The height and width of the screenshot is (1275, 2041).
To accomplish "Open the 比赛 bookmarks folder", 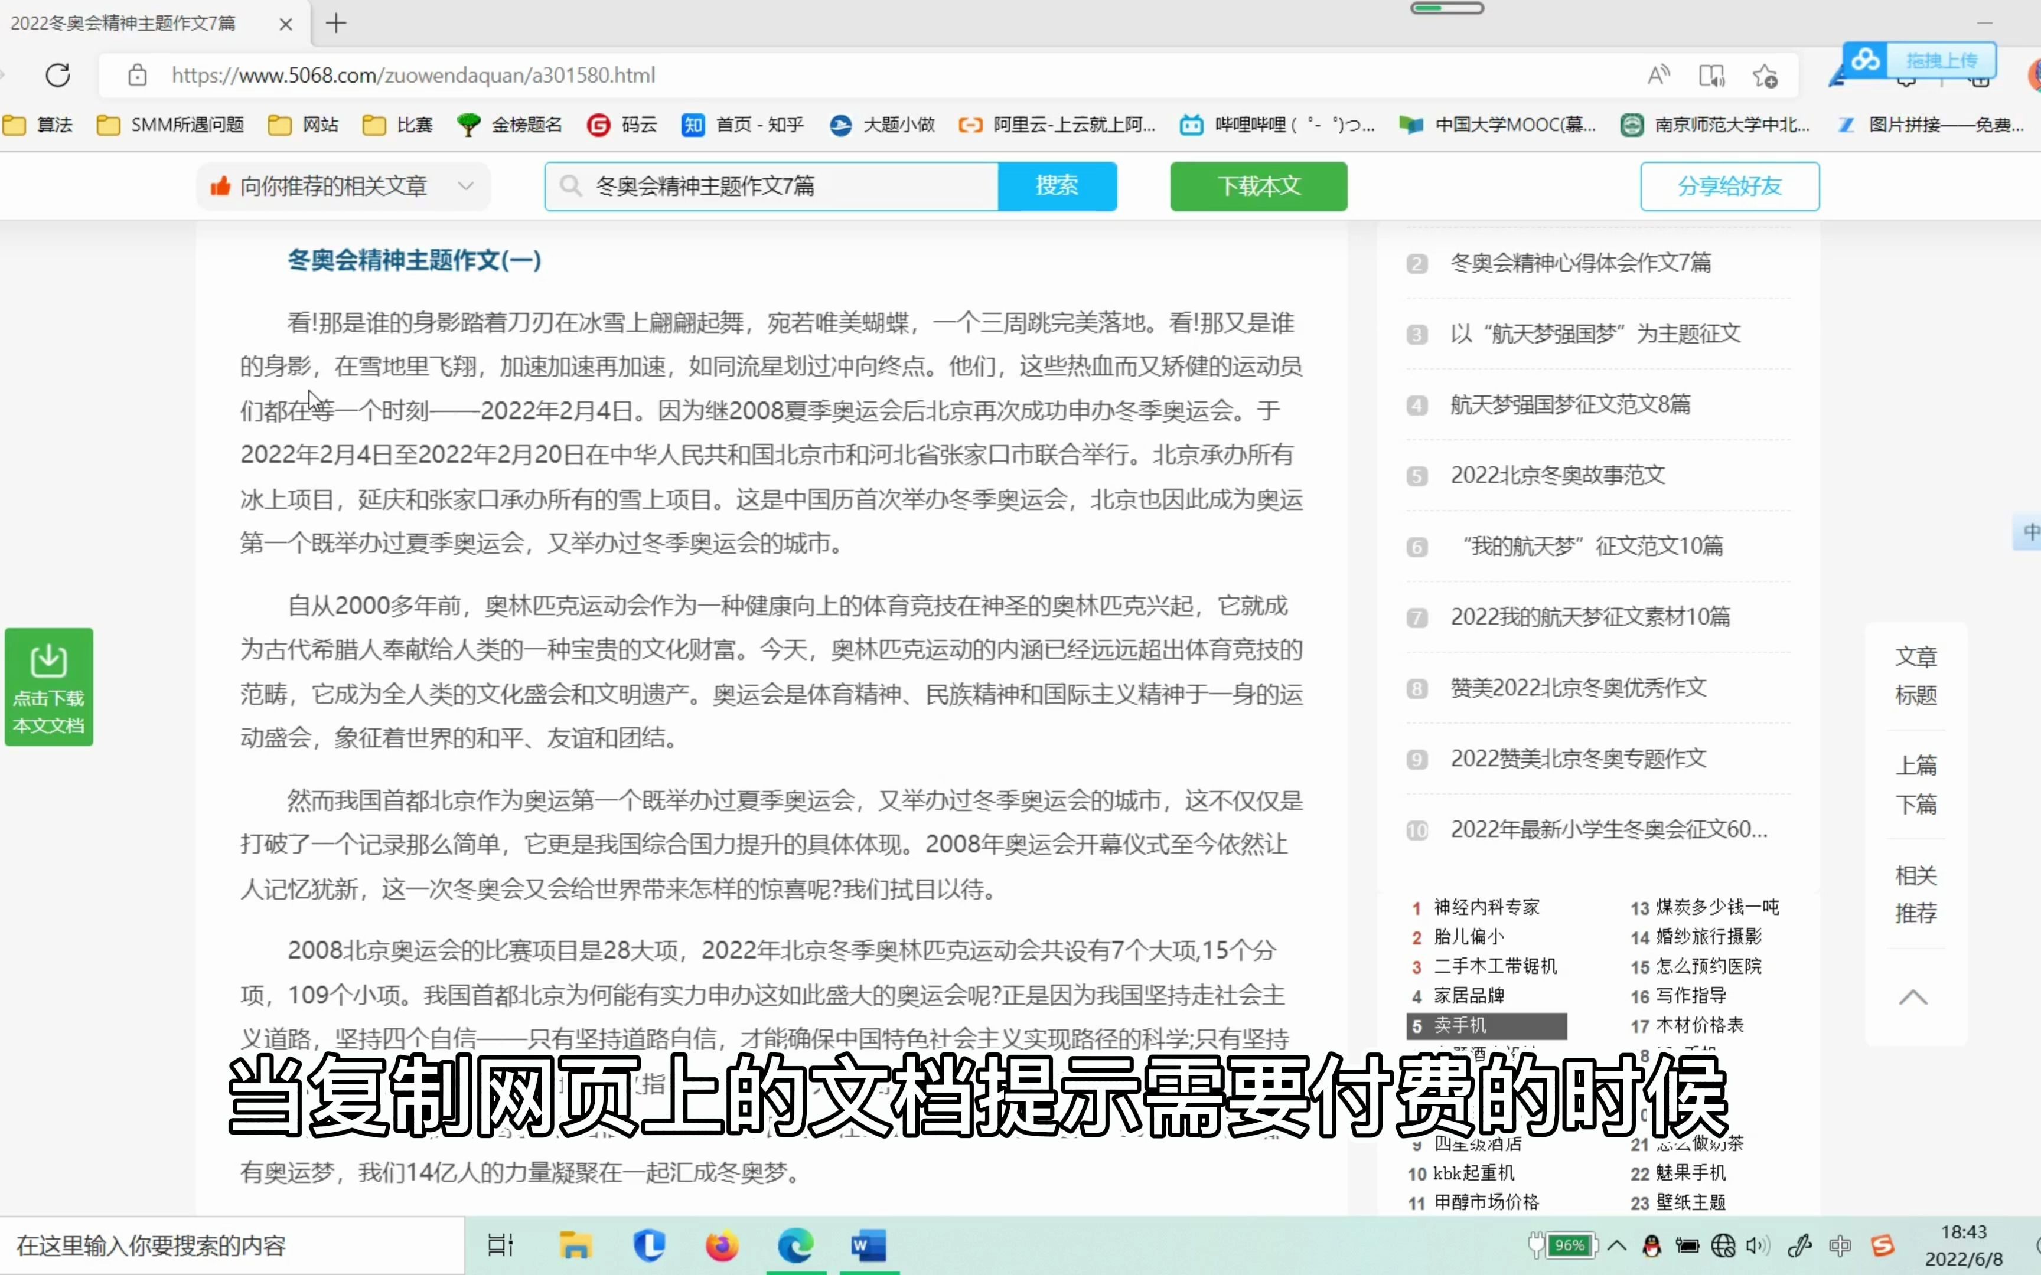I will (397, 125).
